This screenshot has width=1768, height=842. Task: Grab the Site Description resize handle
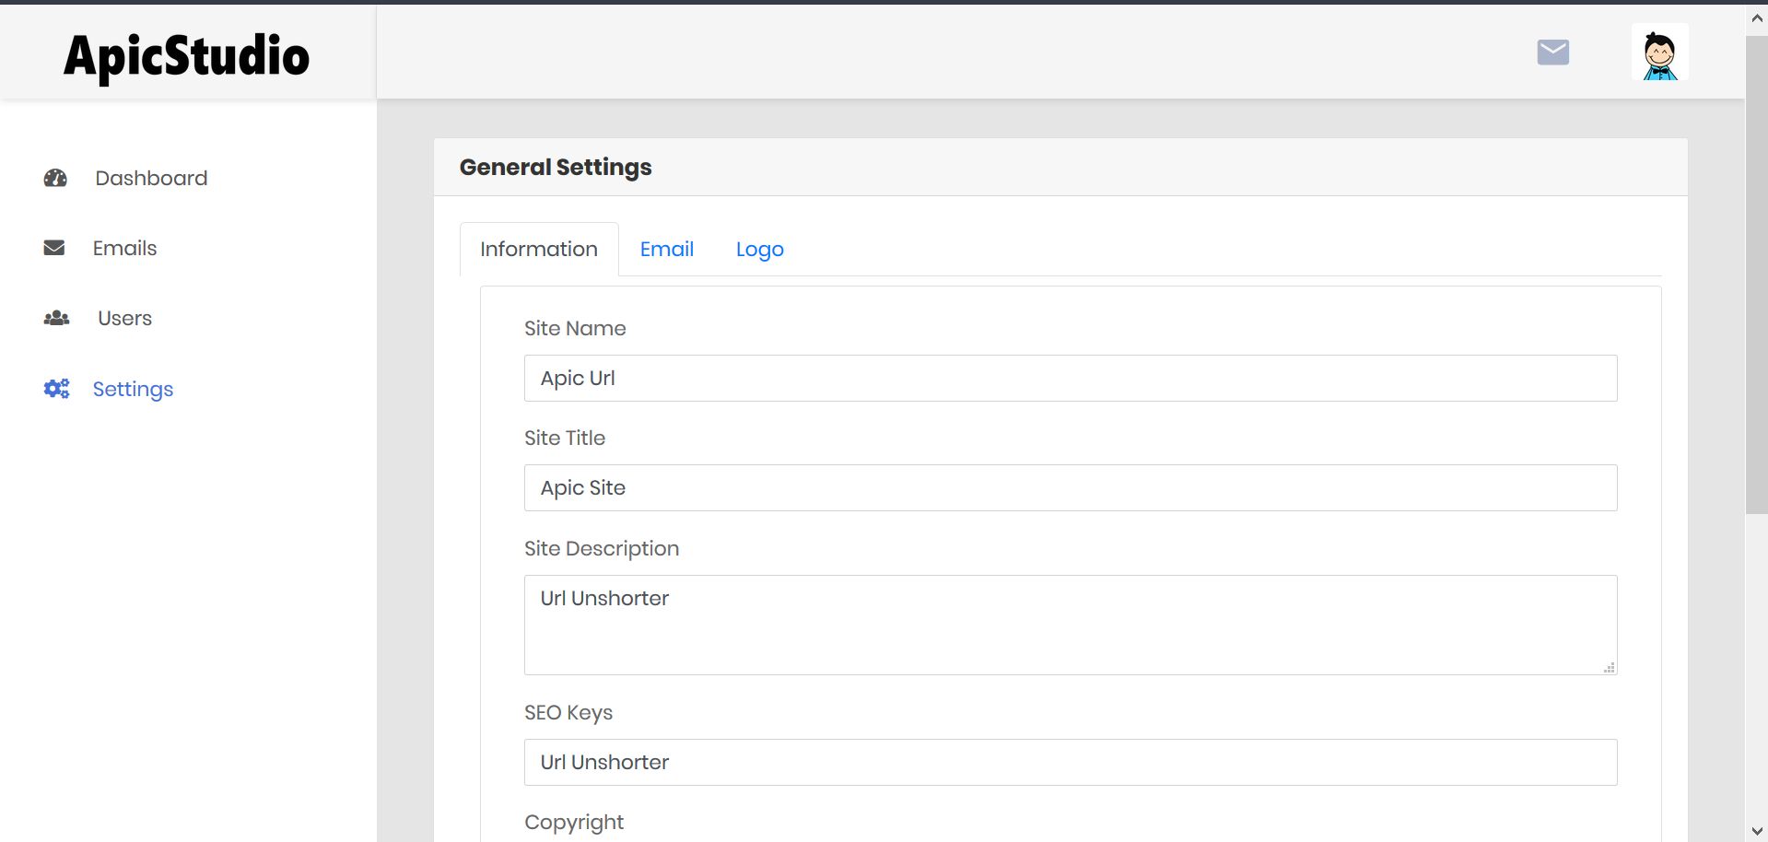[1609, 667]
